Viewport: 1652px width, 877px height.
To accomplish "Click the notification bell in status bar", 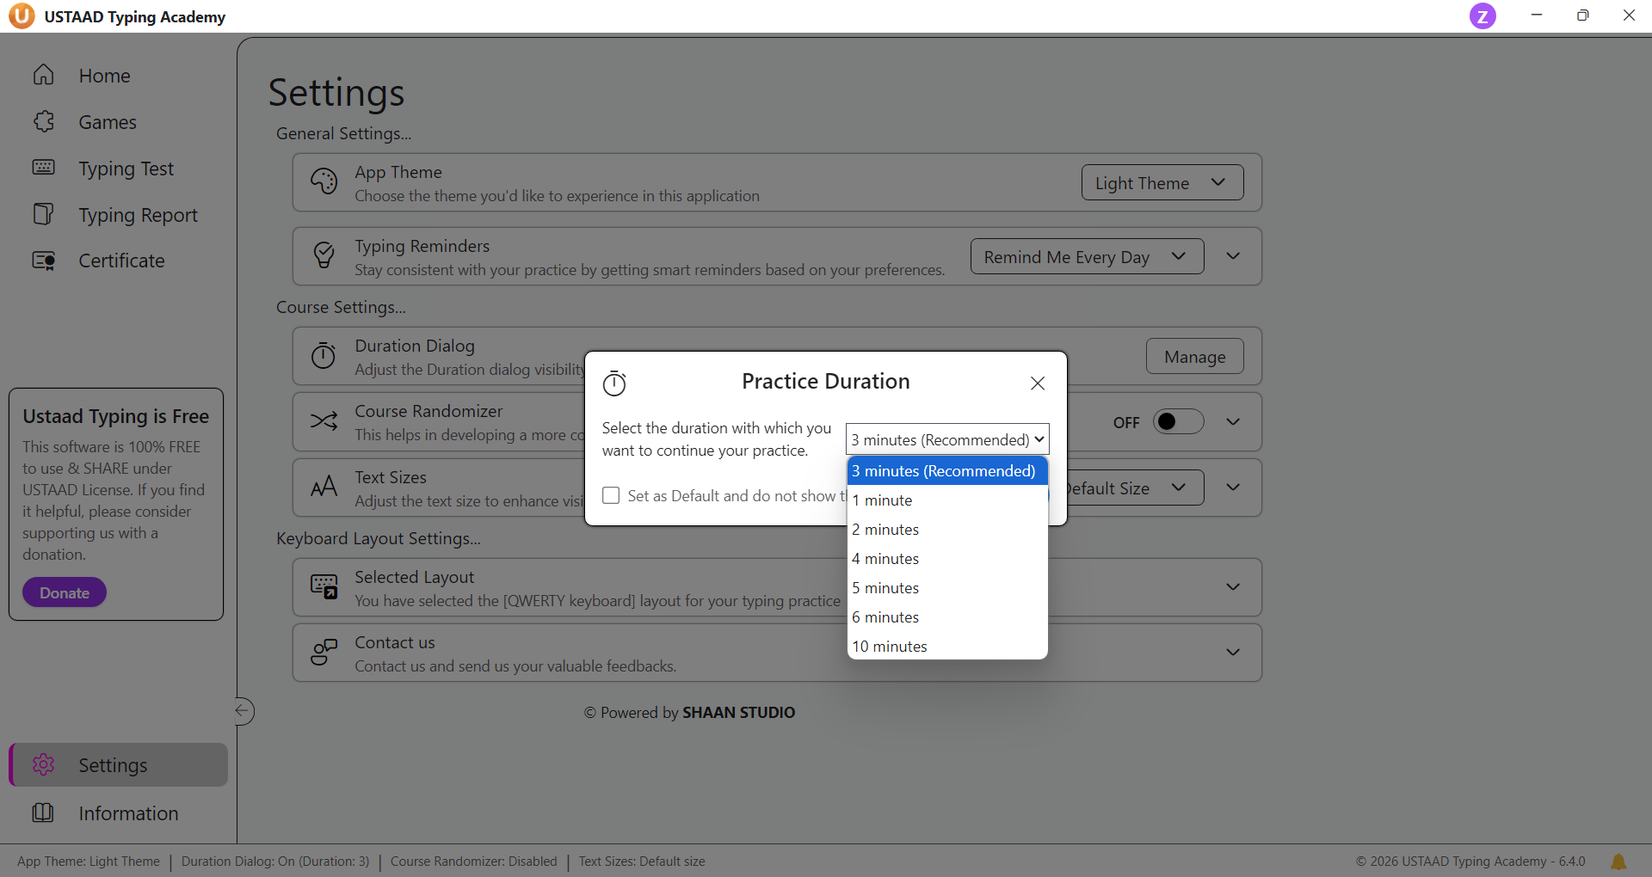I will click(1618, 862).
